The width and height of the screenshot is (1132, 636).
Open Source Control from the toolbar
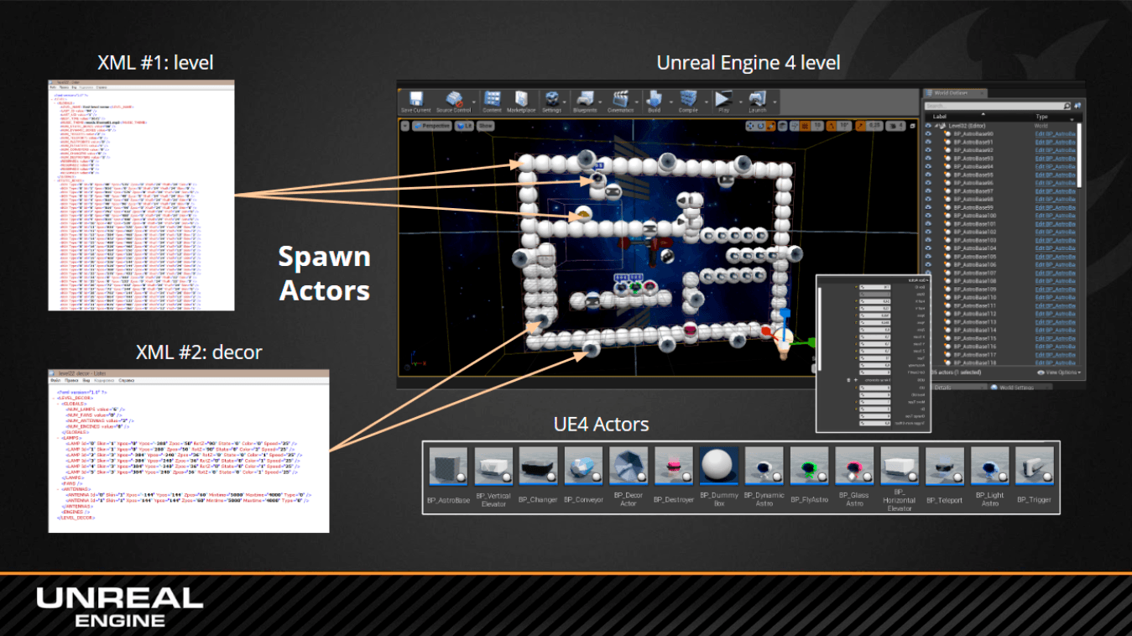click(454, 98)
